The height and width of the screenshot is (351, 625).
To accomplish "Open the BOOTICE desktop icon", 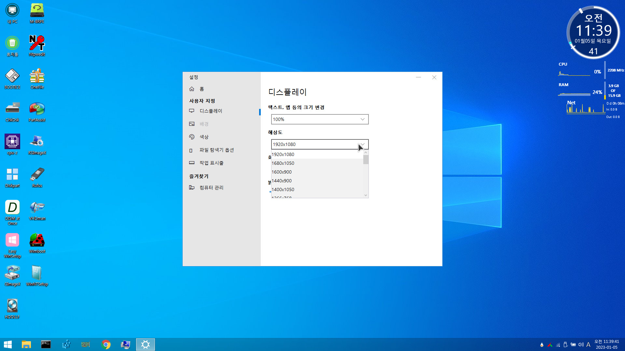I will pyautogui.click(x=12, y=79).
